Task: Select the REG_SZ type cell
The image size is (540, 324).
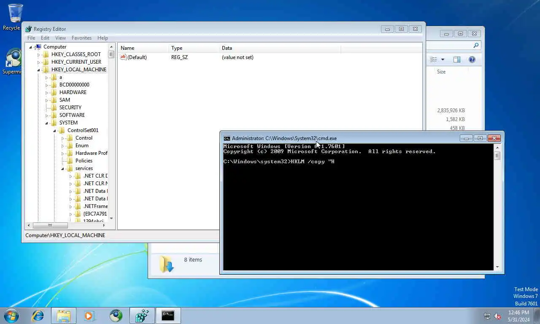Action: (179, 57)
